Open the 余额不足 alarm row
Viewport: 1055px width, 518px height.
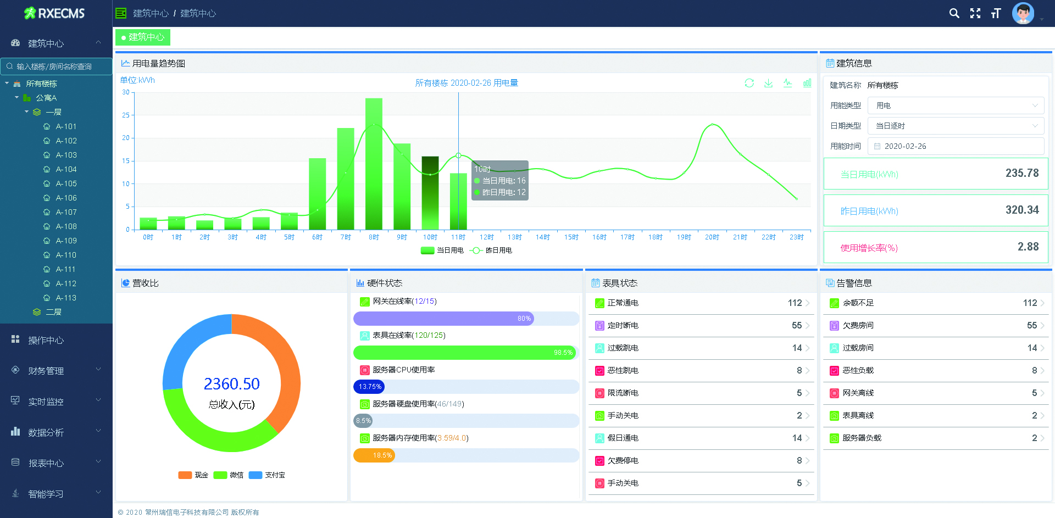tap(935, 303)
